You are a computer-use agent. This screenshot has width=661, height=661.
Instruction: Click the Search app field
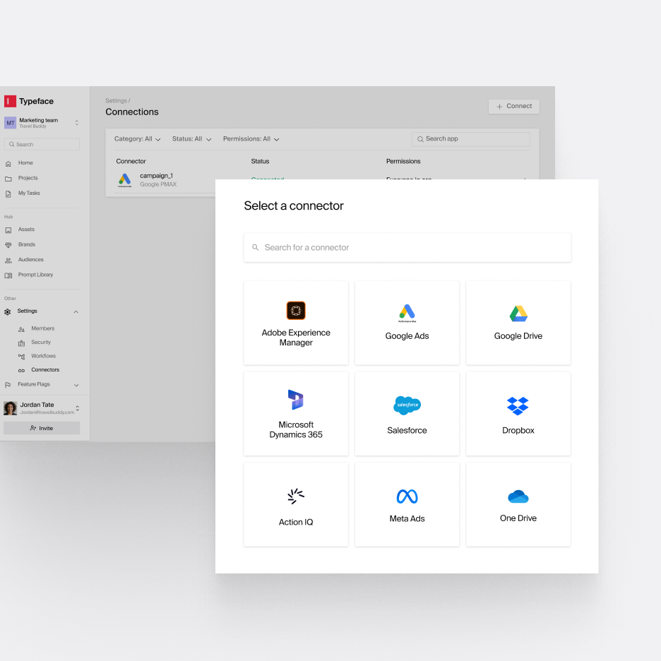click(471, 139)
